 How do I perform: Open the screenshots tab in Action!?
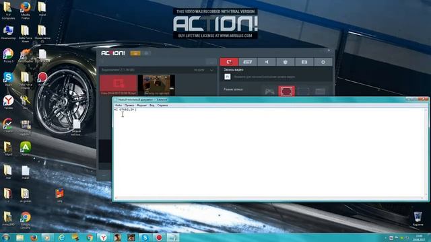[x=304, y=62]
